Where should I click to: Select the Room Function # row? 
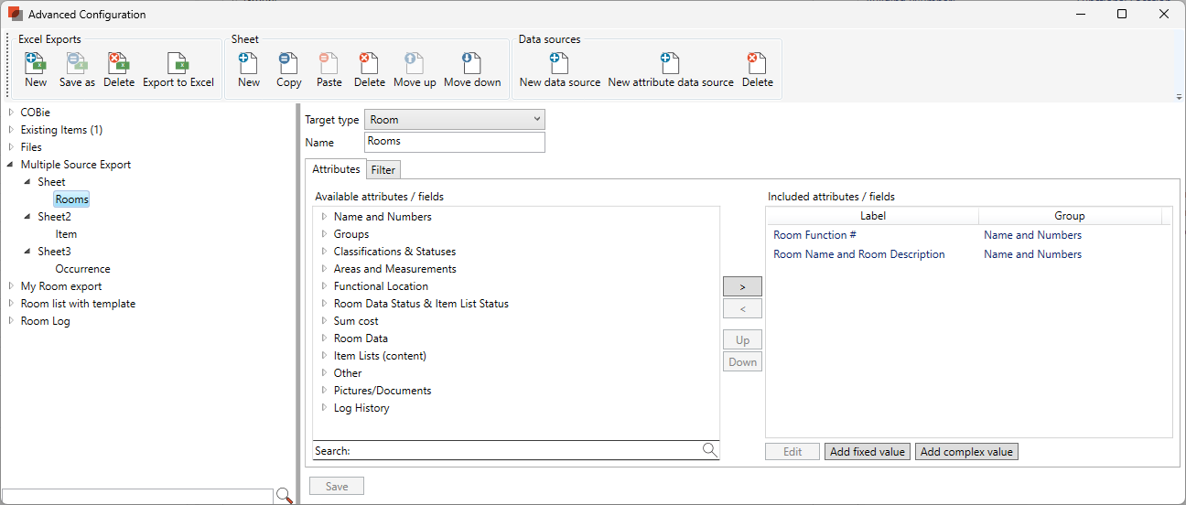[814, 235]
